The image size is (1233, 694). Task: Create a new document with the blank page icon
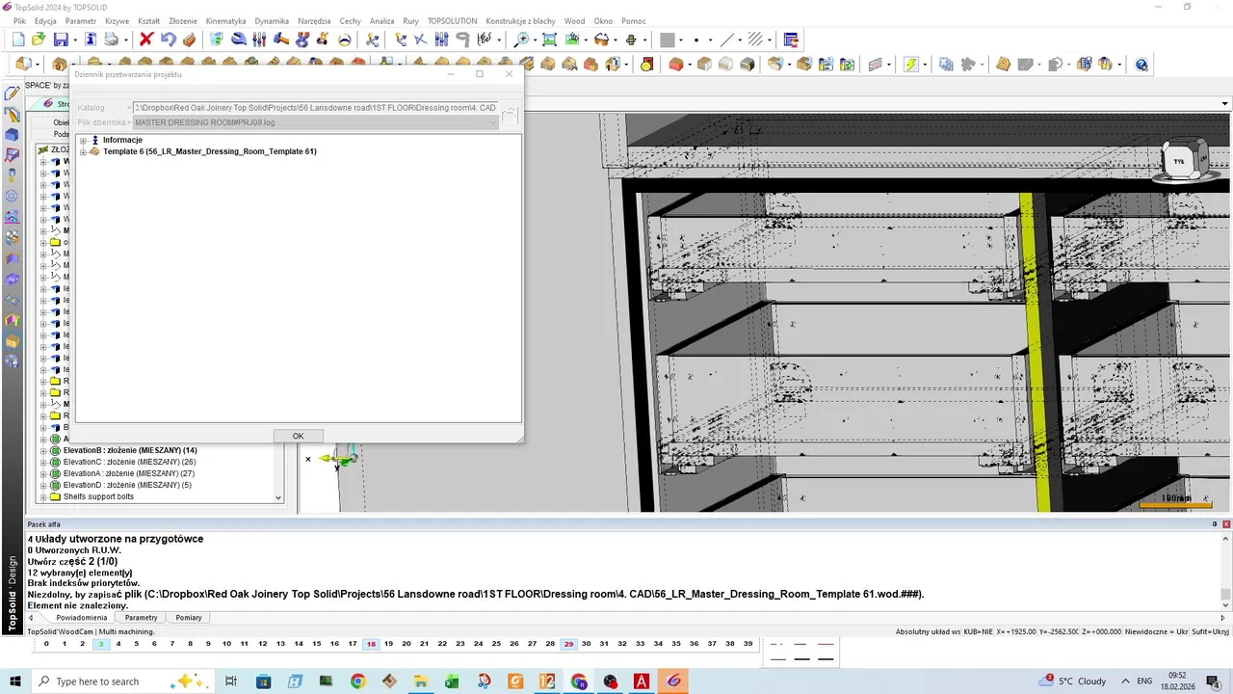(18, 40)
